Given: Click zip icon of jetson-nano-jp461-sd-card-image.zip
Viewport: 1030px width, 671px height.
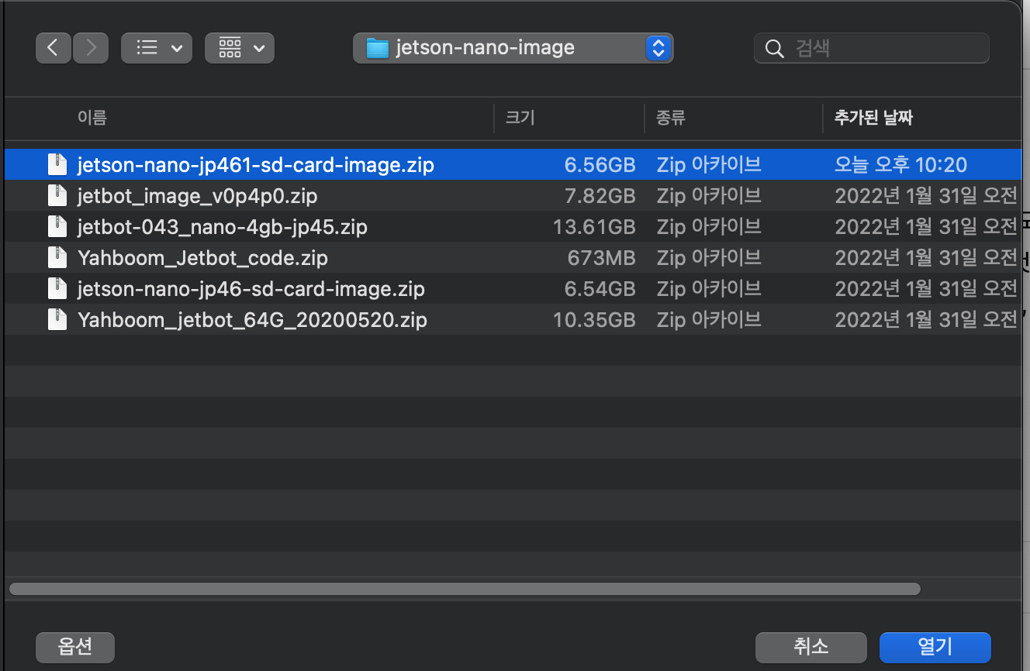Looking at the screenshot, I should (x=57, y=164).
